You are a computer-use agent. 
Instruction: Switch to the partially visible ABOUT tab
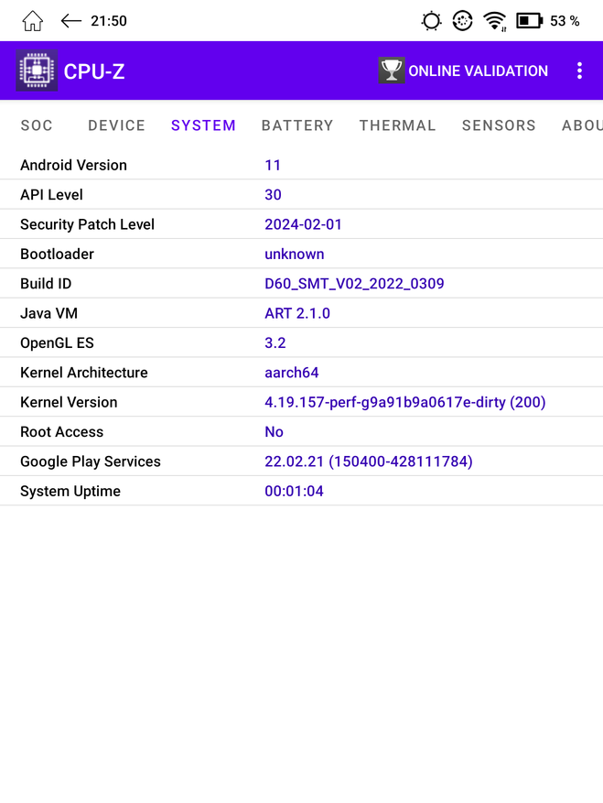coord(582,125)
